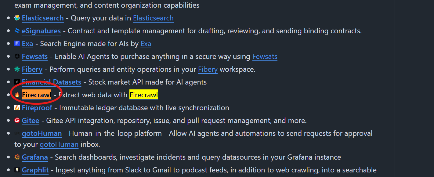The height and width of the screenshot is (177, 434).
Task: Click 'Ingest anything from Slack to Gmail' text
Action: (216, 170)
